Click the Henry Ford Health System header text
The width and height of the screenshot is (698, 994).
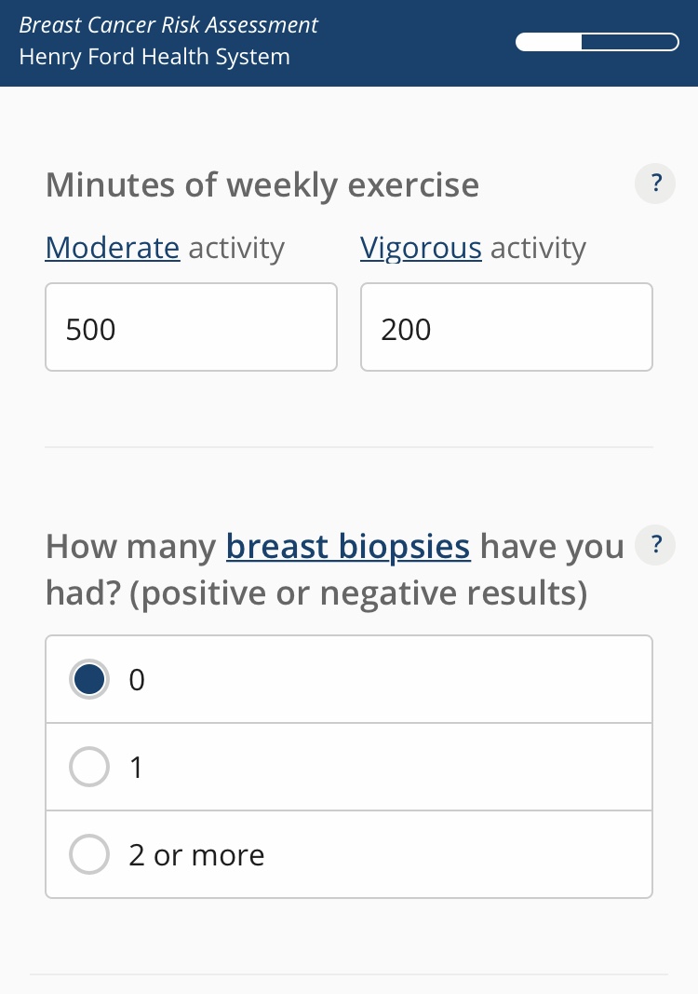(154, 57)
